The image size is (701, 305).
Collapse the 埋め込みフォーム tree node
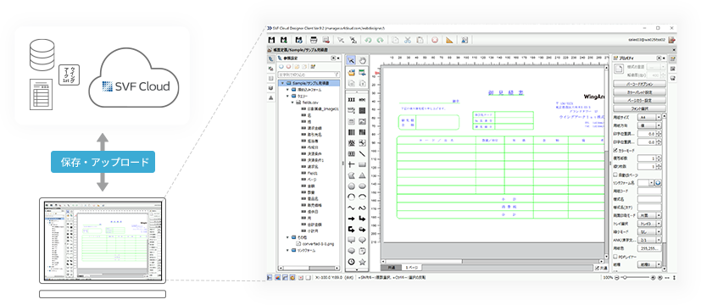coord(288,90)
